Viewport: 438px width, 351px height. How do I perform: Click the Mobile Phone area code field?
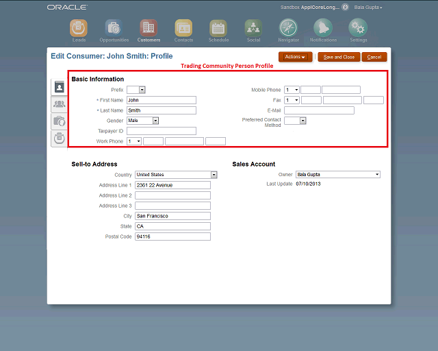click(x=311, y=90)
